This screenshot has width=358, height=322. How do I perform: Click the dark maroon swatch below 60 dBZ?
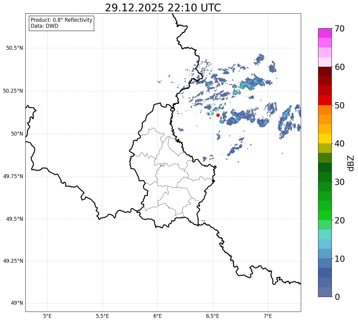pos(325,71)
